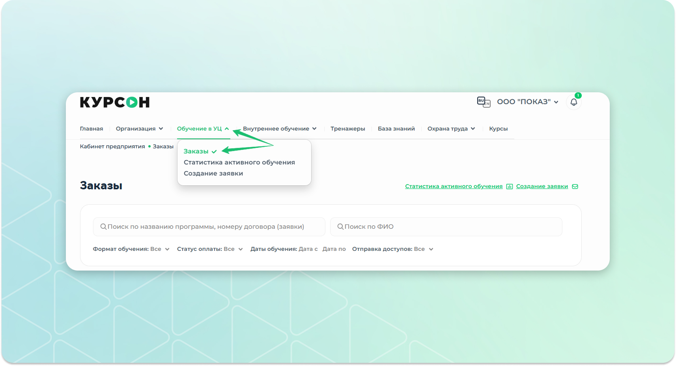Image resolution: width=676 pixels, height=366 pixels.
Task: Click the Создание заявки link at right
Action: (x=542, y=187)
